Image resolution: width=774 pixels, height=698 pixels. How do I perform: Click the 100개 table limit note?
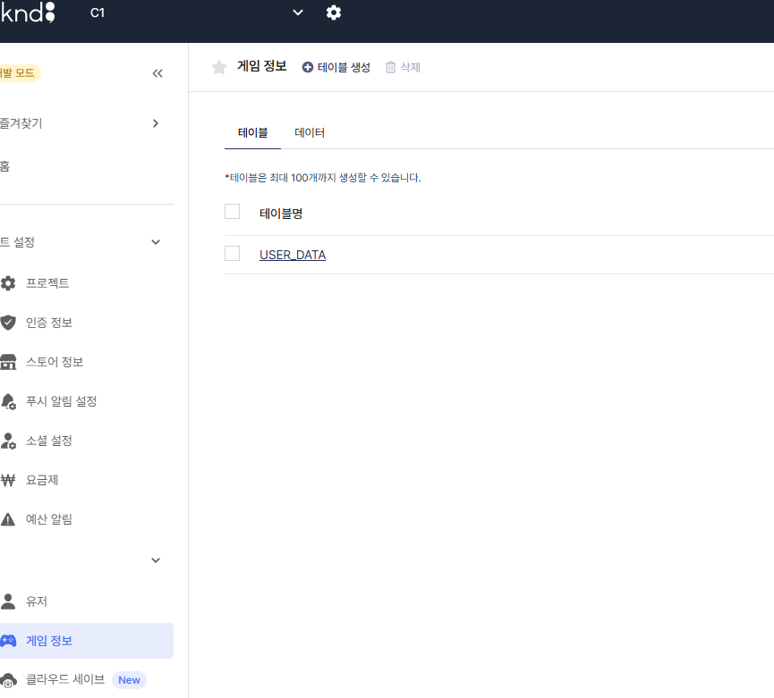[x=323, y=178]
